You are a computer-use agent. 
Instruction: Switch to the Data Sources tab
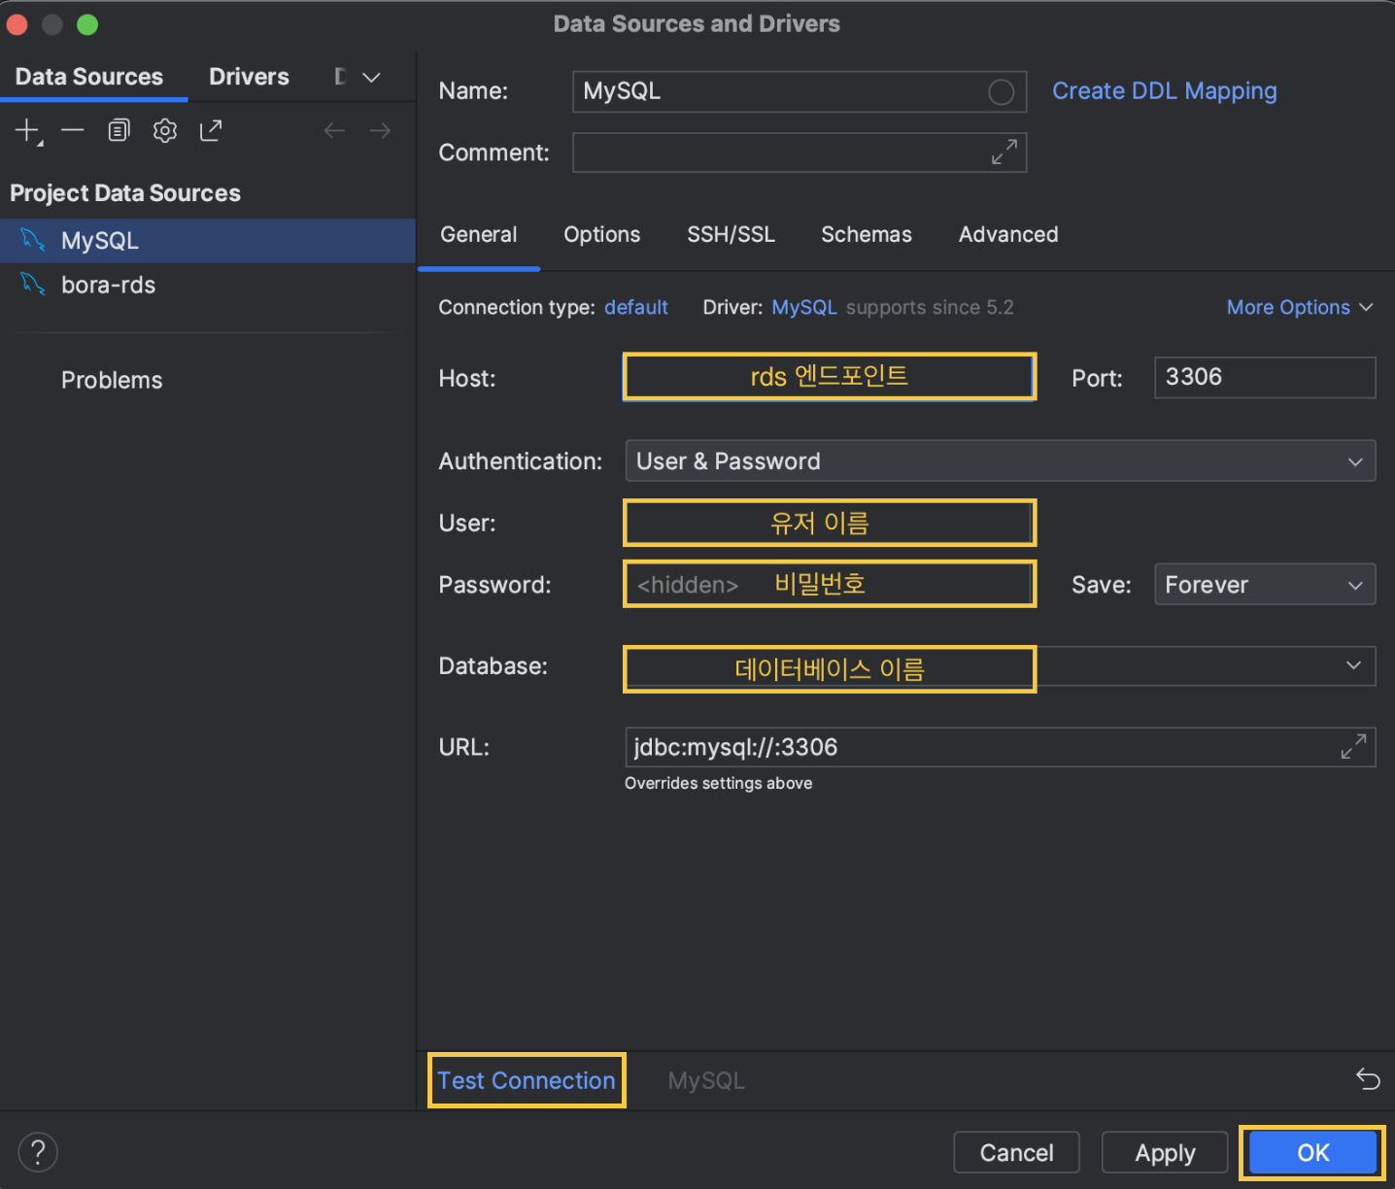[89, 77]
